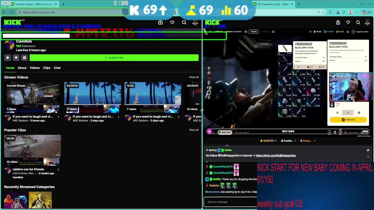
Task: Expand the pinned message chevron in chat
Action: click(x=368, y=157)
